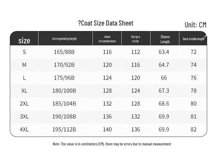The image size is (217, 163).
Task: Select the Set up a circle header
Action: coord(135,39)
